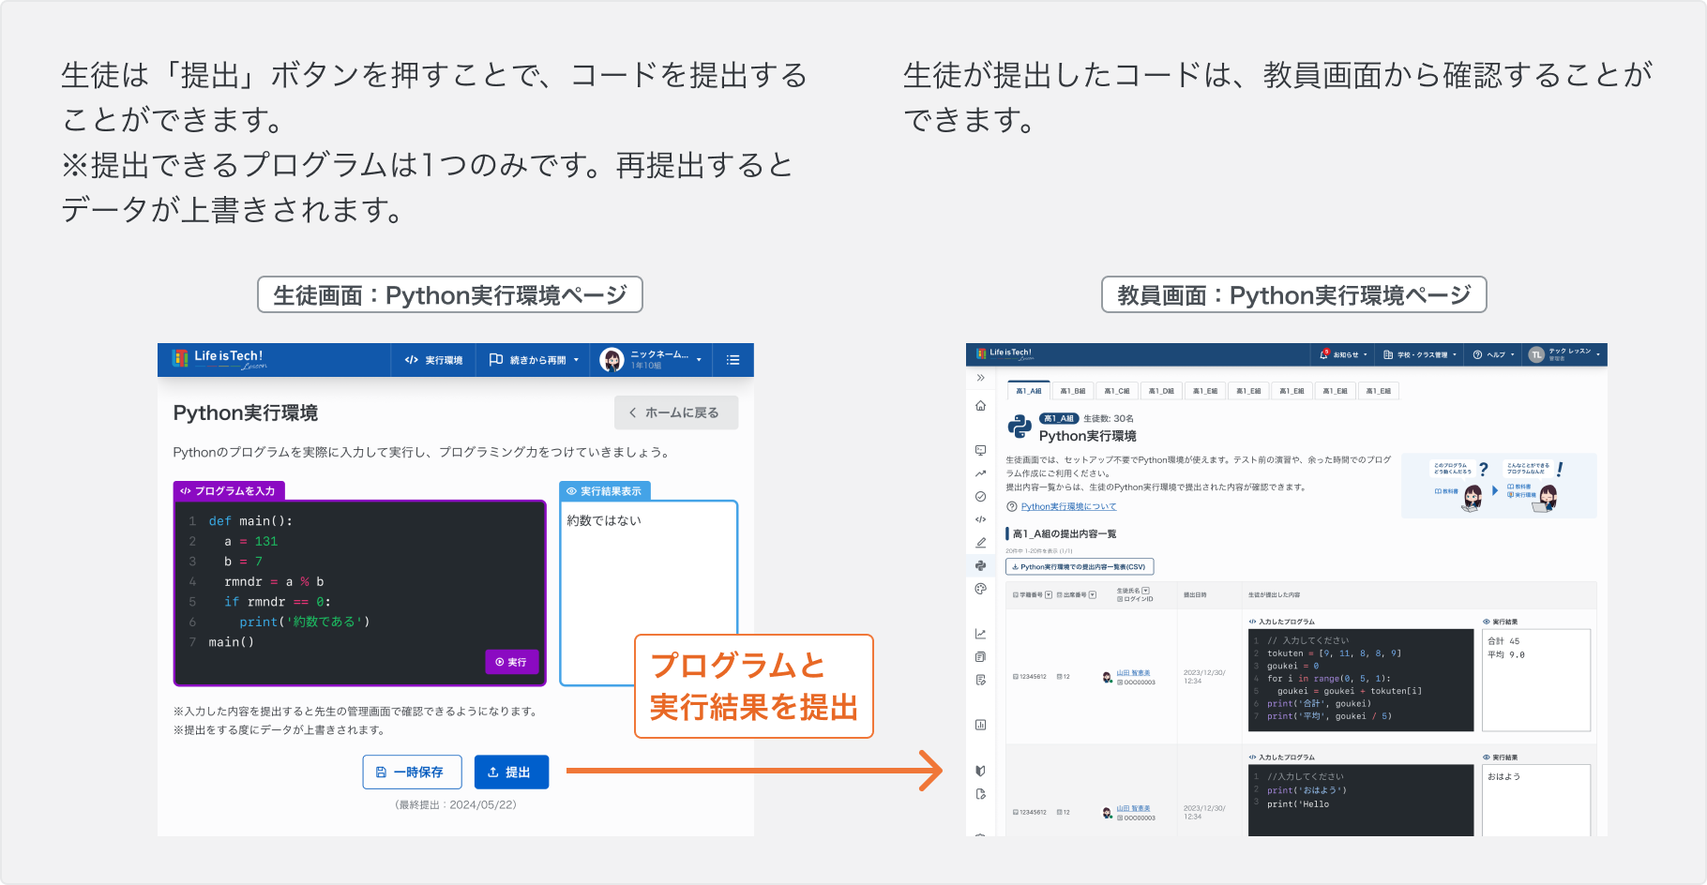Click check circle icon in teacher sidebar
This screenshot has width=1707, height=885.
[x=980, y=497]
